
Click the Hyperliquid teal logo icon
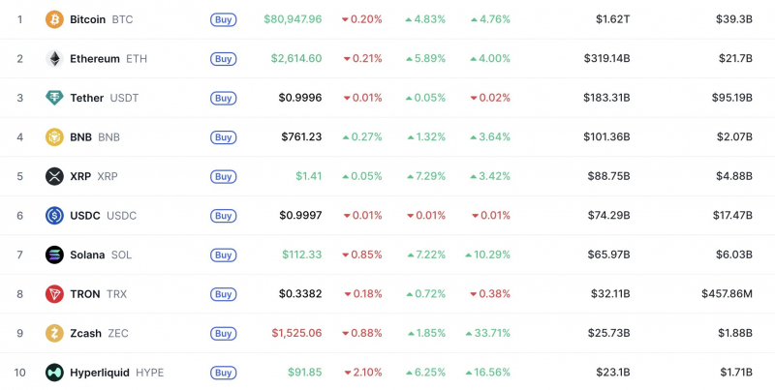click(54, 373)
